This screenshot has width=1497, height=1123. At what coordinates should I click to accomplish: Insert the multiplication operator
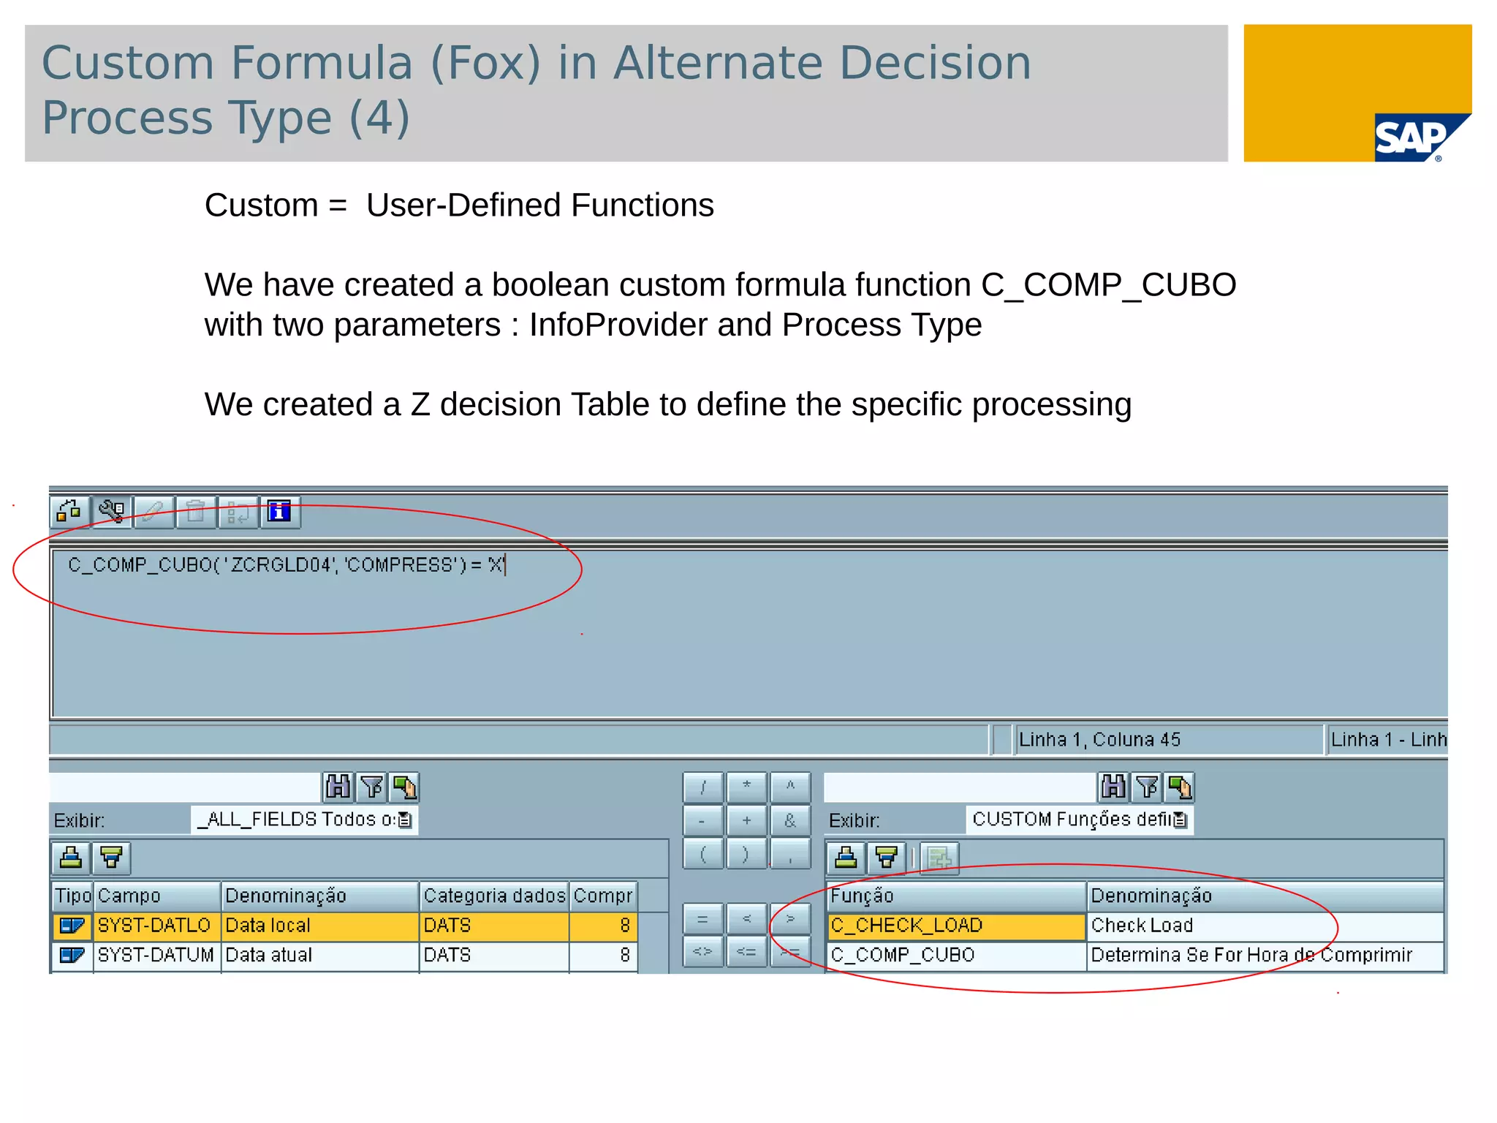[x=747, y=787]
